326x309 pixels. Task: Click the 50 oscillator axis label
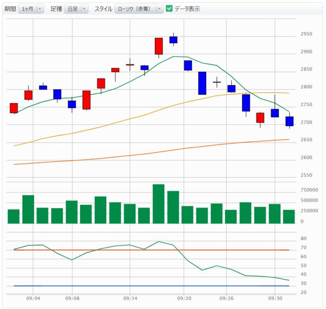304,266
